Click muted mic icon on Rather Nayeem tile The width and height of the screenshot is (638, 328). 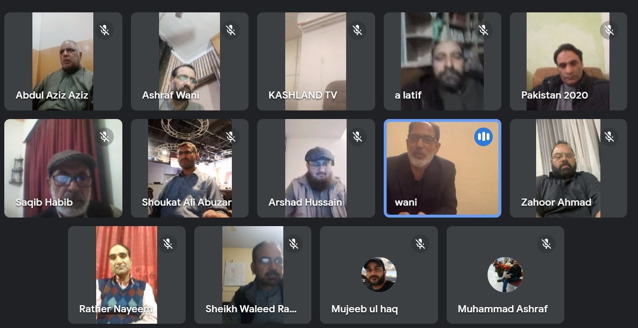[x=168, y=244]
